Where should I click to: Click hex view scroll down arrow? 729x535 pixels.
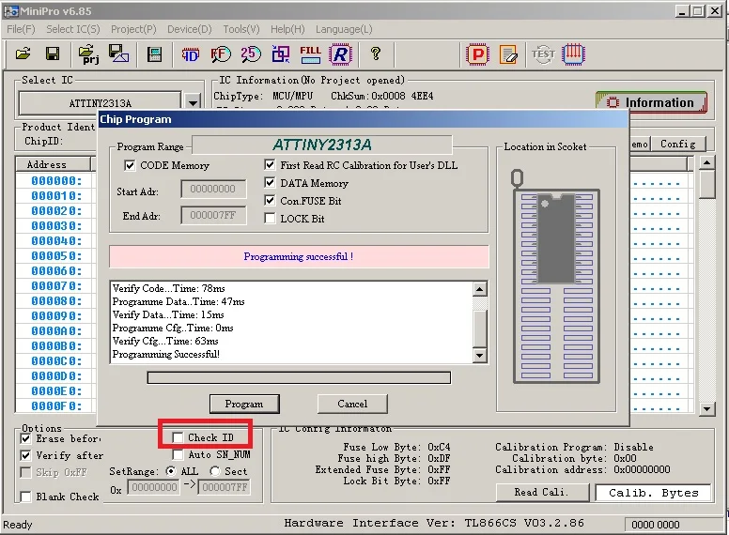tap(706, 408)
